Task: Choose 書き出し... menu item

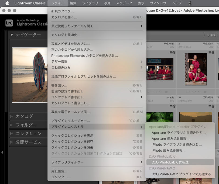Action: point(97,85)
